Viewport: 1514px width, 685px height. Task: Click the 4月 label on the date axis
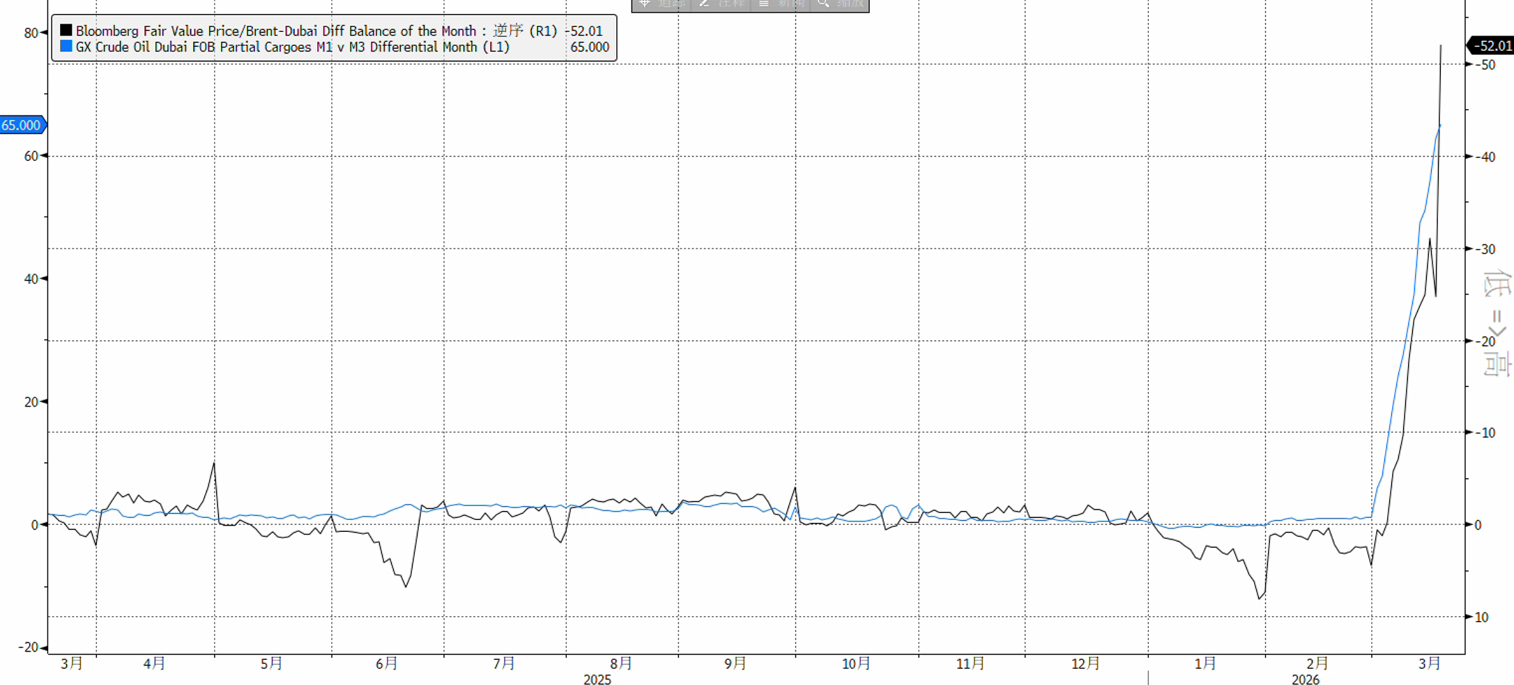pos(154,663)
